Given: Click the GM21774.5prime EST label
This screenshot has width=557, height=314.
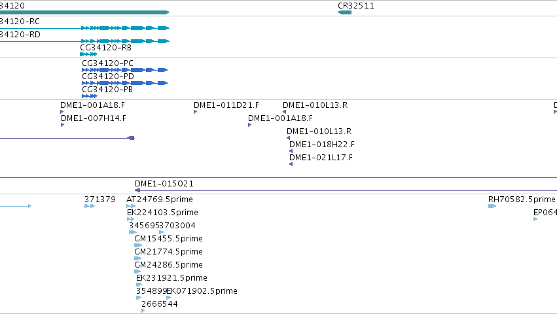Looking at the screenshot, I should [169, 252].
